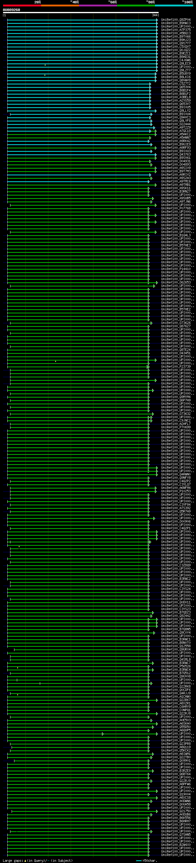The image size is (196, 863).
Task: Click the UniRef100_Q9S7Y7 label
Action: (176, 43)
